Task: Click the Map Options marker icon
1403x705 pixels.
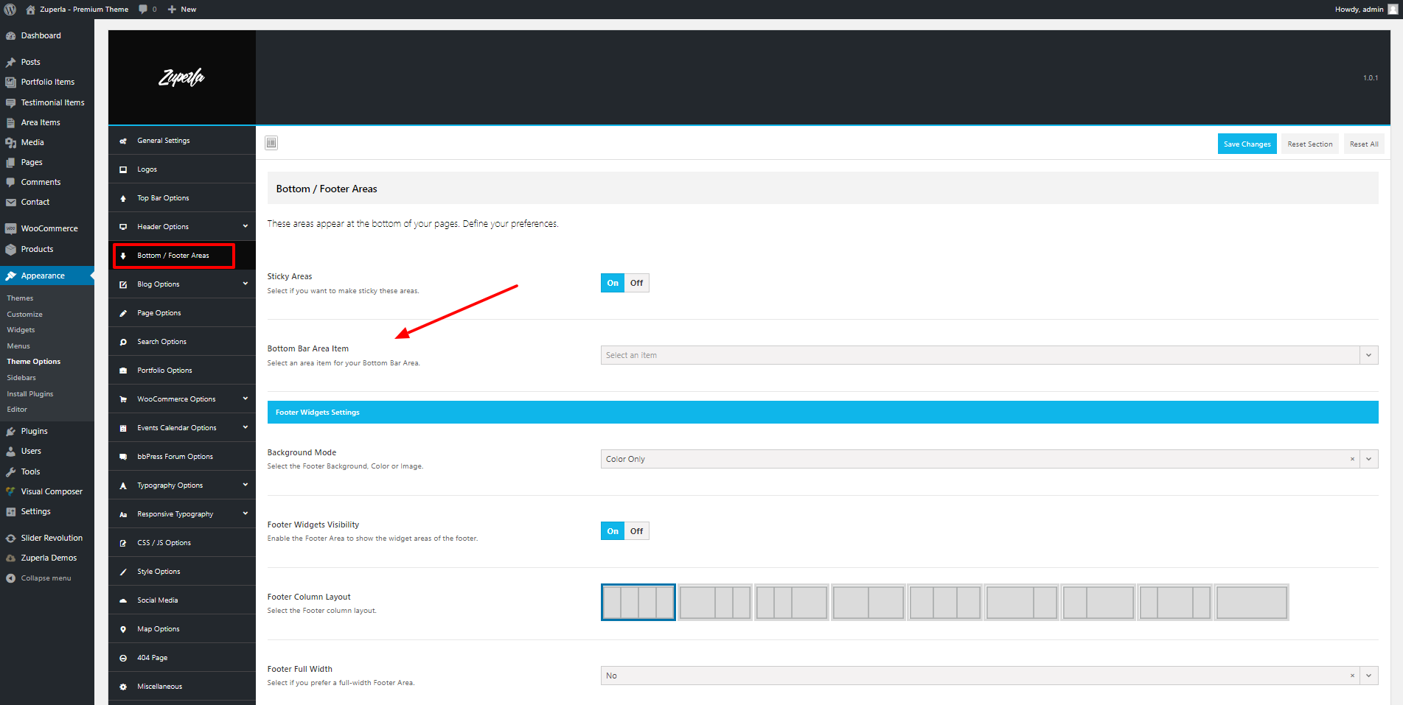Action: click(x=123, y=629)
